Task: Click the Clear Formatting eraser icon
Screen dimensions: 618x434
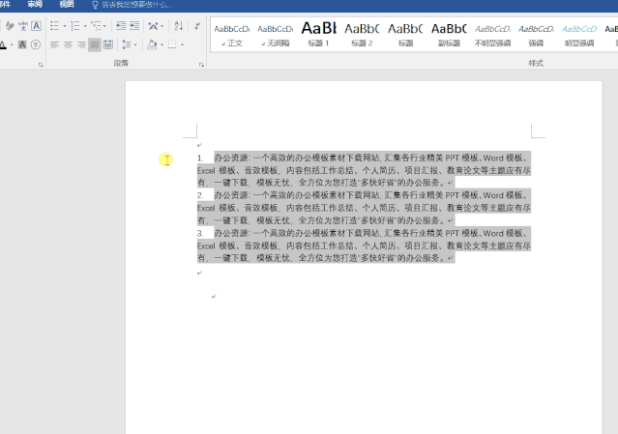Action: coord(10,26)
